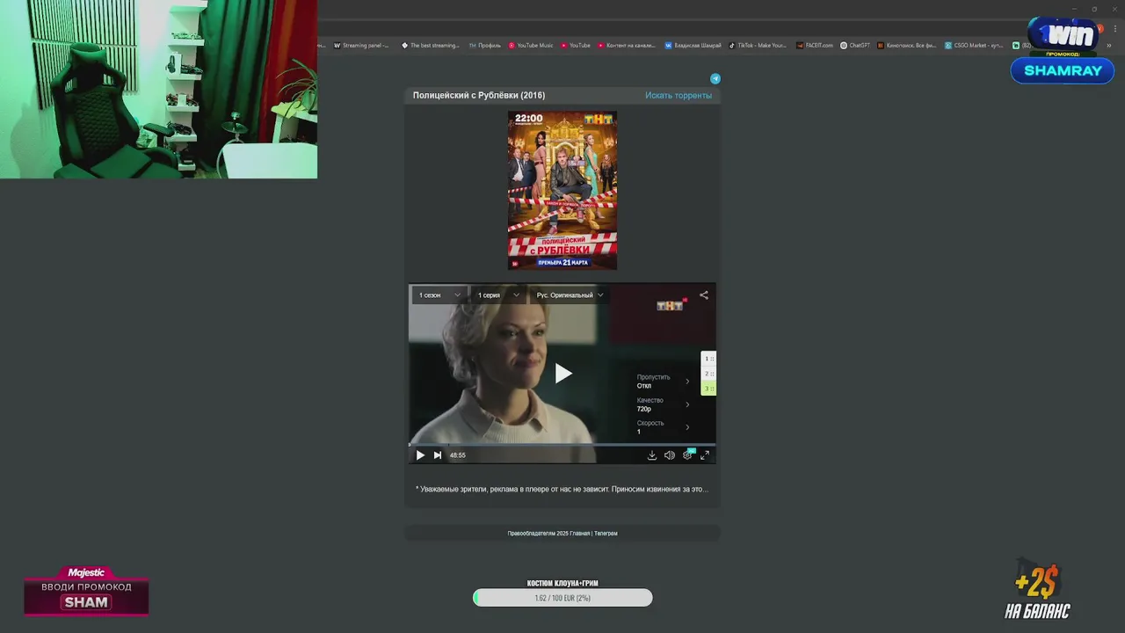Switch to player source 1
Viewport: 1125px width, 633px height.
click(708, 359)
